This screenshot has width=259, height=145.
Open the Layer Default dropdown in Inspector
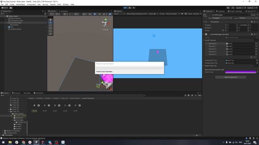tap(248, 18)
